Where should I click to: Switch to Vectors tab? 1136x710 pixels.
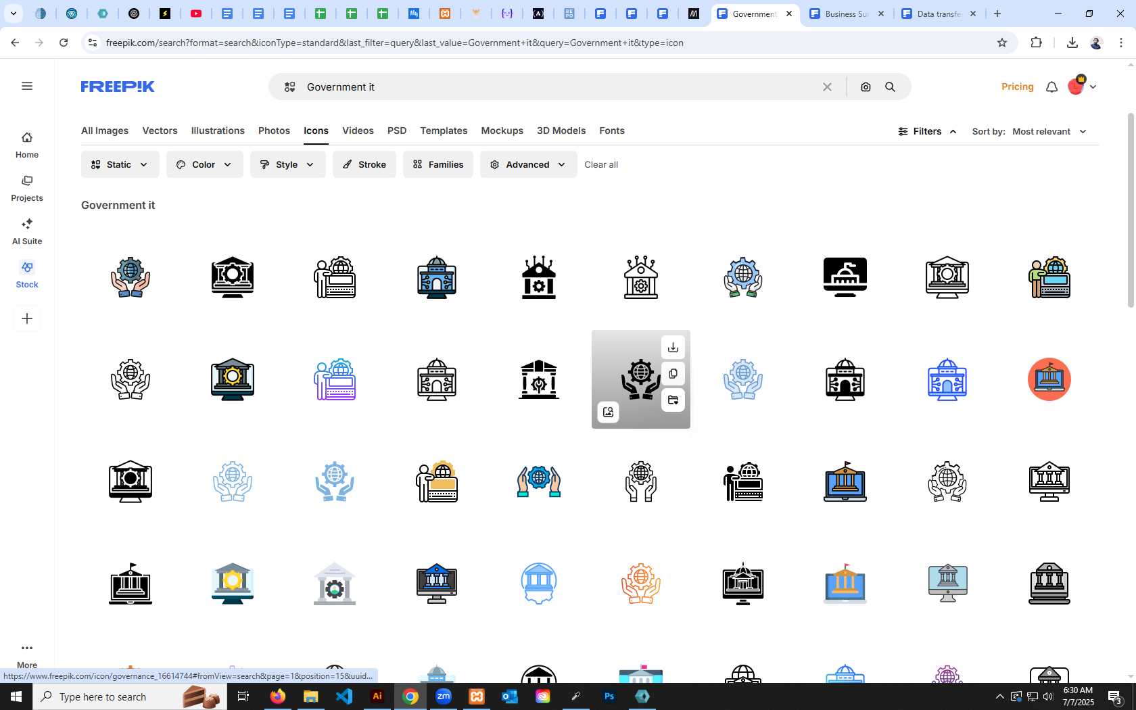[160, 131]
